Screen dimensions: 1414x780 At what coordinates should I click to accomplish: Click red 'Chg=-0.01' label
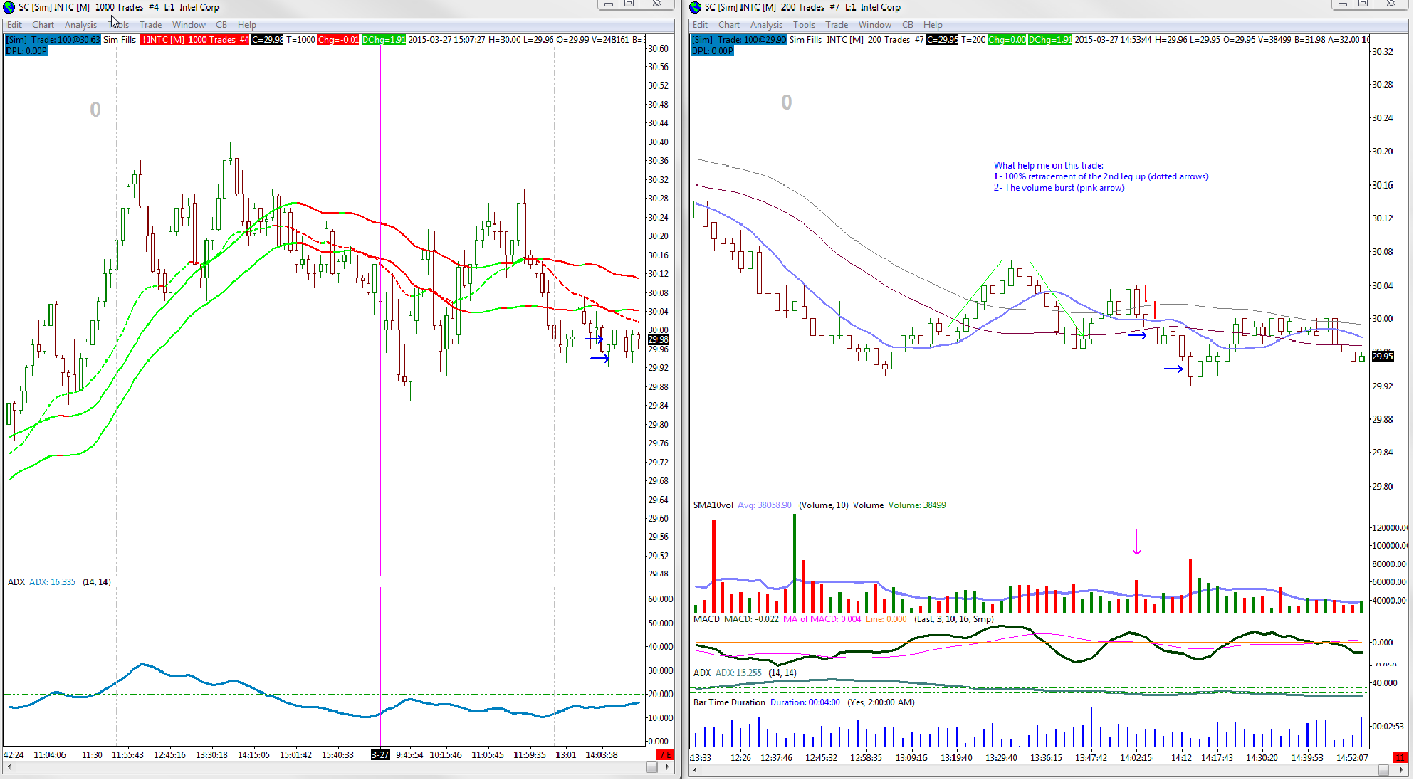pos(338,40)
